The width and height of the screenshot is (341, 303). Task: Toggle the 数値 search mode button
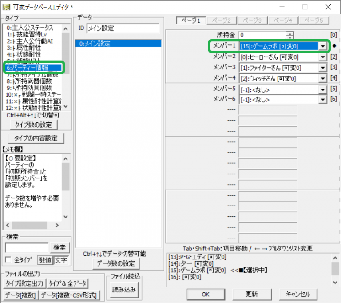click(x=45, y=260)
